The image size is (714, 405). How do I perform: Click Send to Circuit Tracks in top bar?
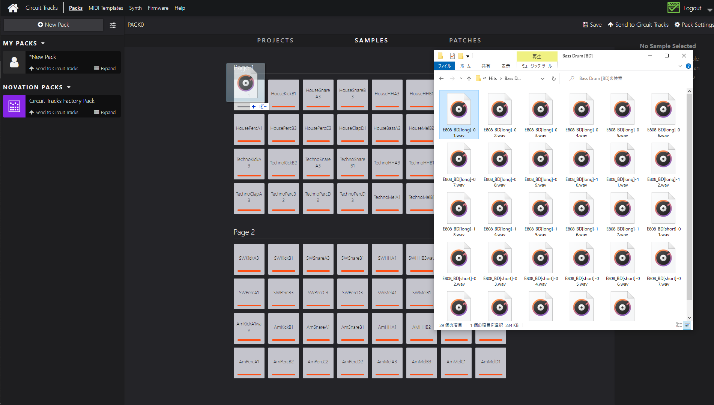[638, 25]
